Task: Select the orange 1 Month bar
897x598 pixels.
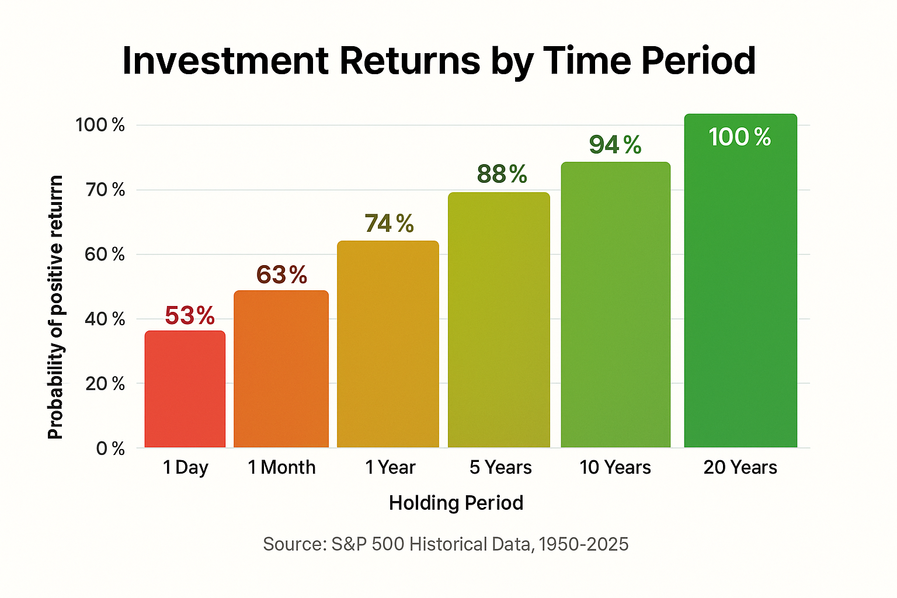Action: [x=281, y=369]
